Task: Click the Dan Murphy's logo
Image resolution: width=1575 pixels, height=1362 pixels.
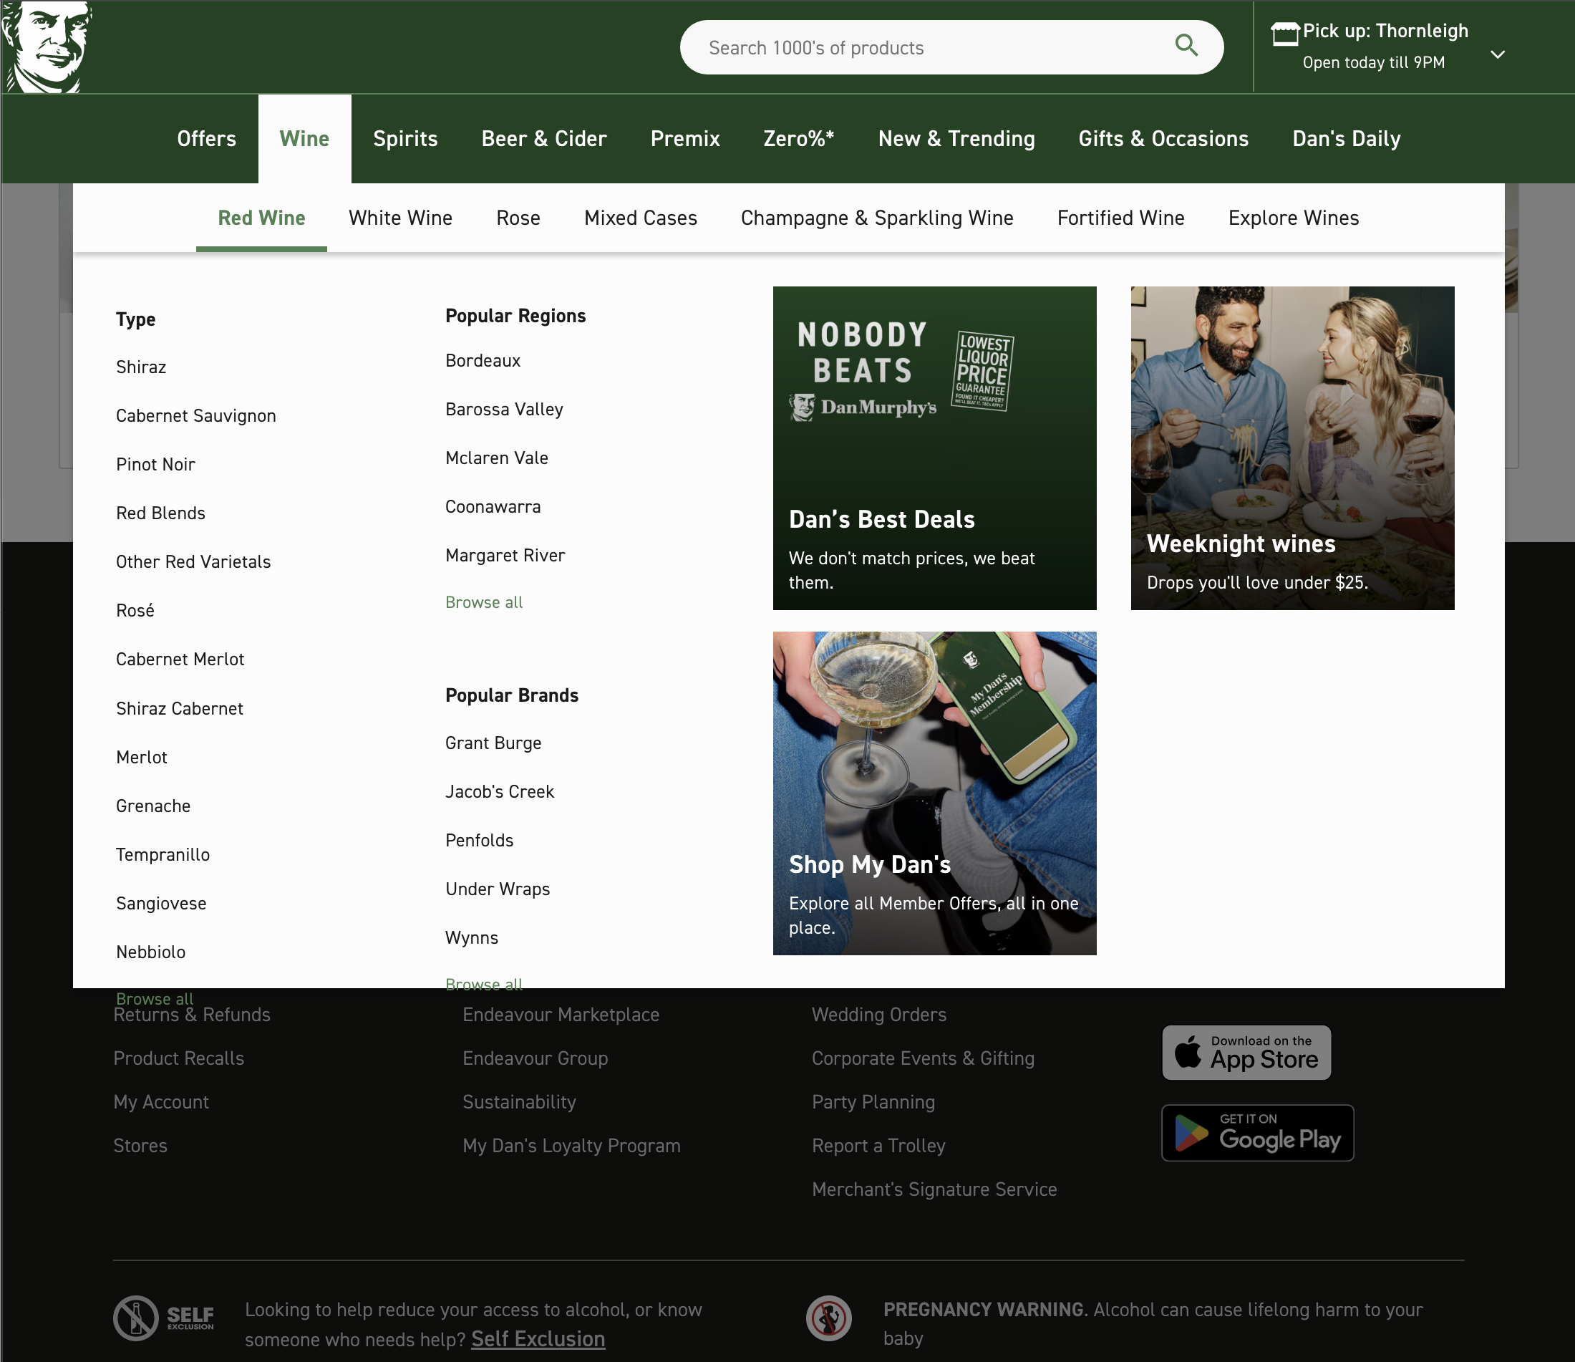Action: point(47,47)
